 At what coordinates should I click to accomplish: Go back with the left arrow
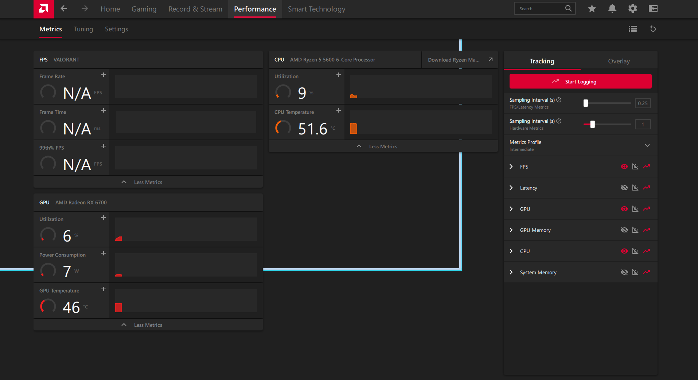[64, 8]
